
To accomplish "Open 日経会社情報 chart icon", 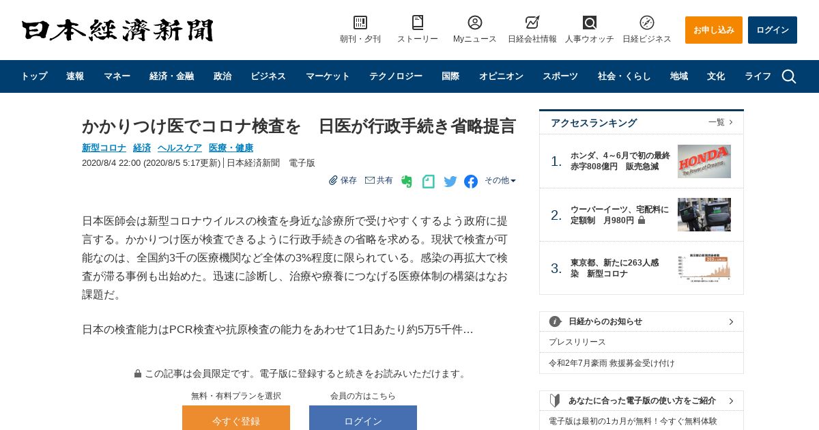I will coord(532,23).
